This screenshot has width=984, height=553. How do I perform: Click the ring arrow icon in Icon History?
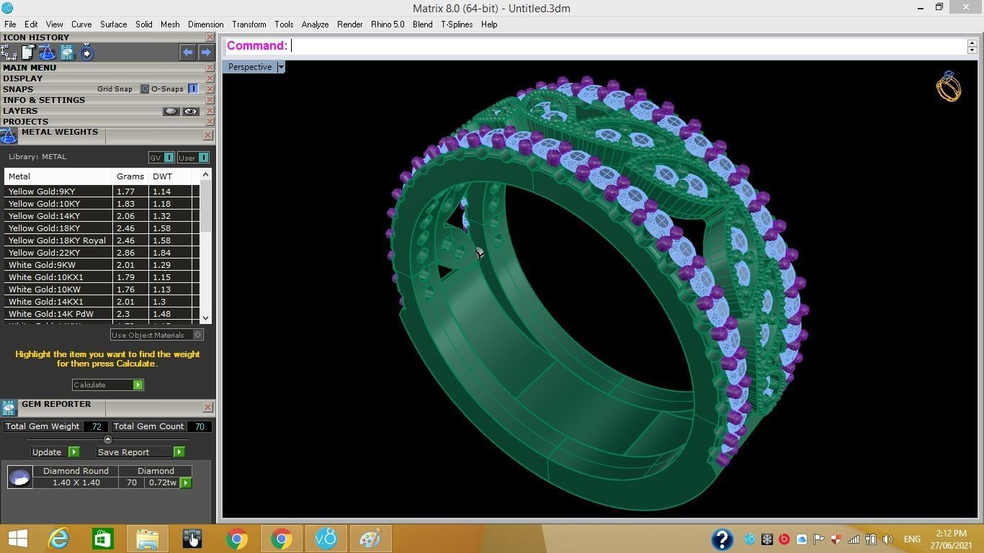[x=86, y=53]
